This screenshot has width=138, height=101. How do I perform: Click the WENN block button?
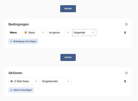[68, 9]
